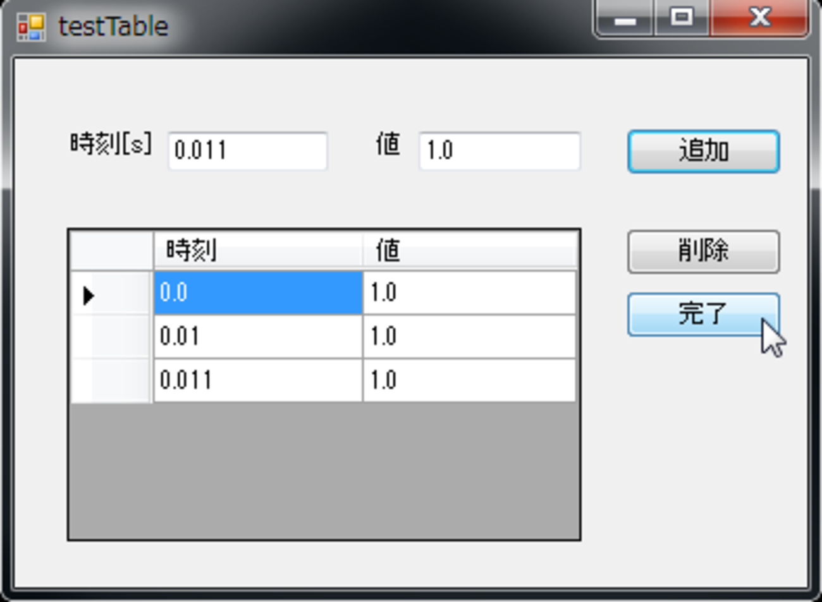Click the 完了 button
Viewport: 822px width, 602px height.
pyautogui.click(x=703, y=314)
